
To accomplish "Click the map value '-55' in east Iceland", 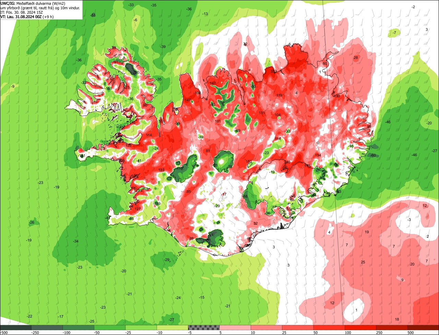I will pos(351,146).
